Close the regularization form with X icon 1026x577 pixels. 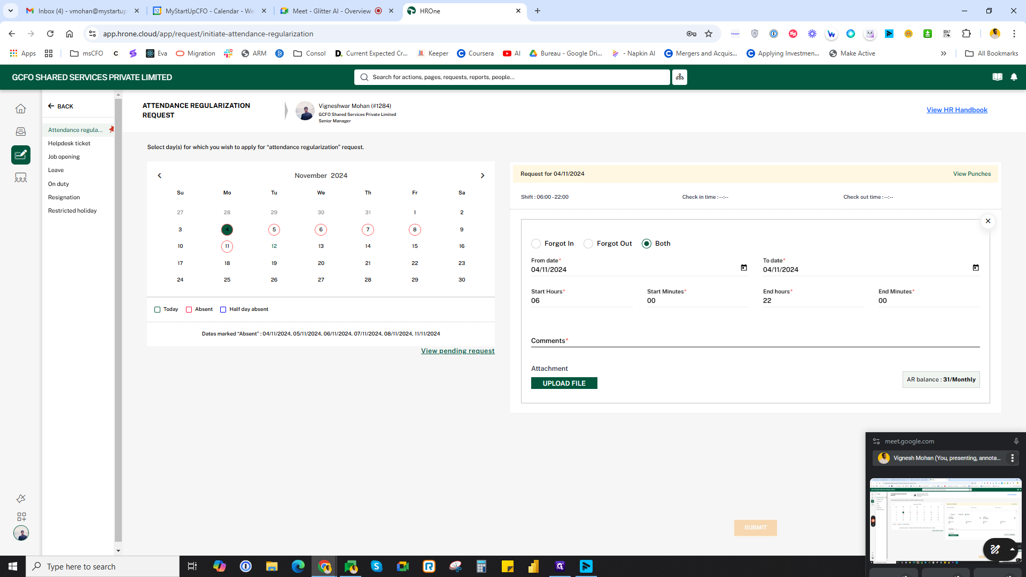(988, 221)
